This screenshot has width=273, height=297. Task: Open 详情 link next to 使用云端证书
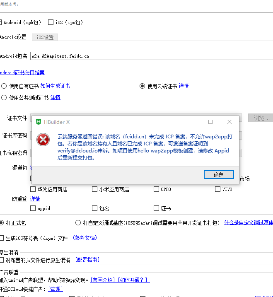click(184, 86)
